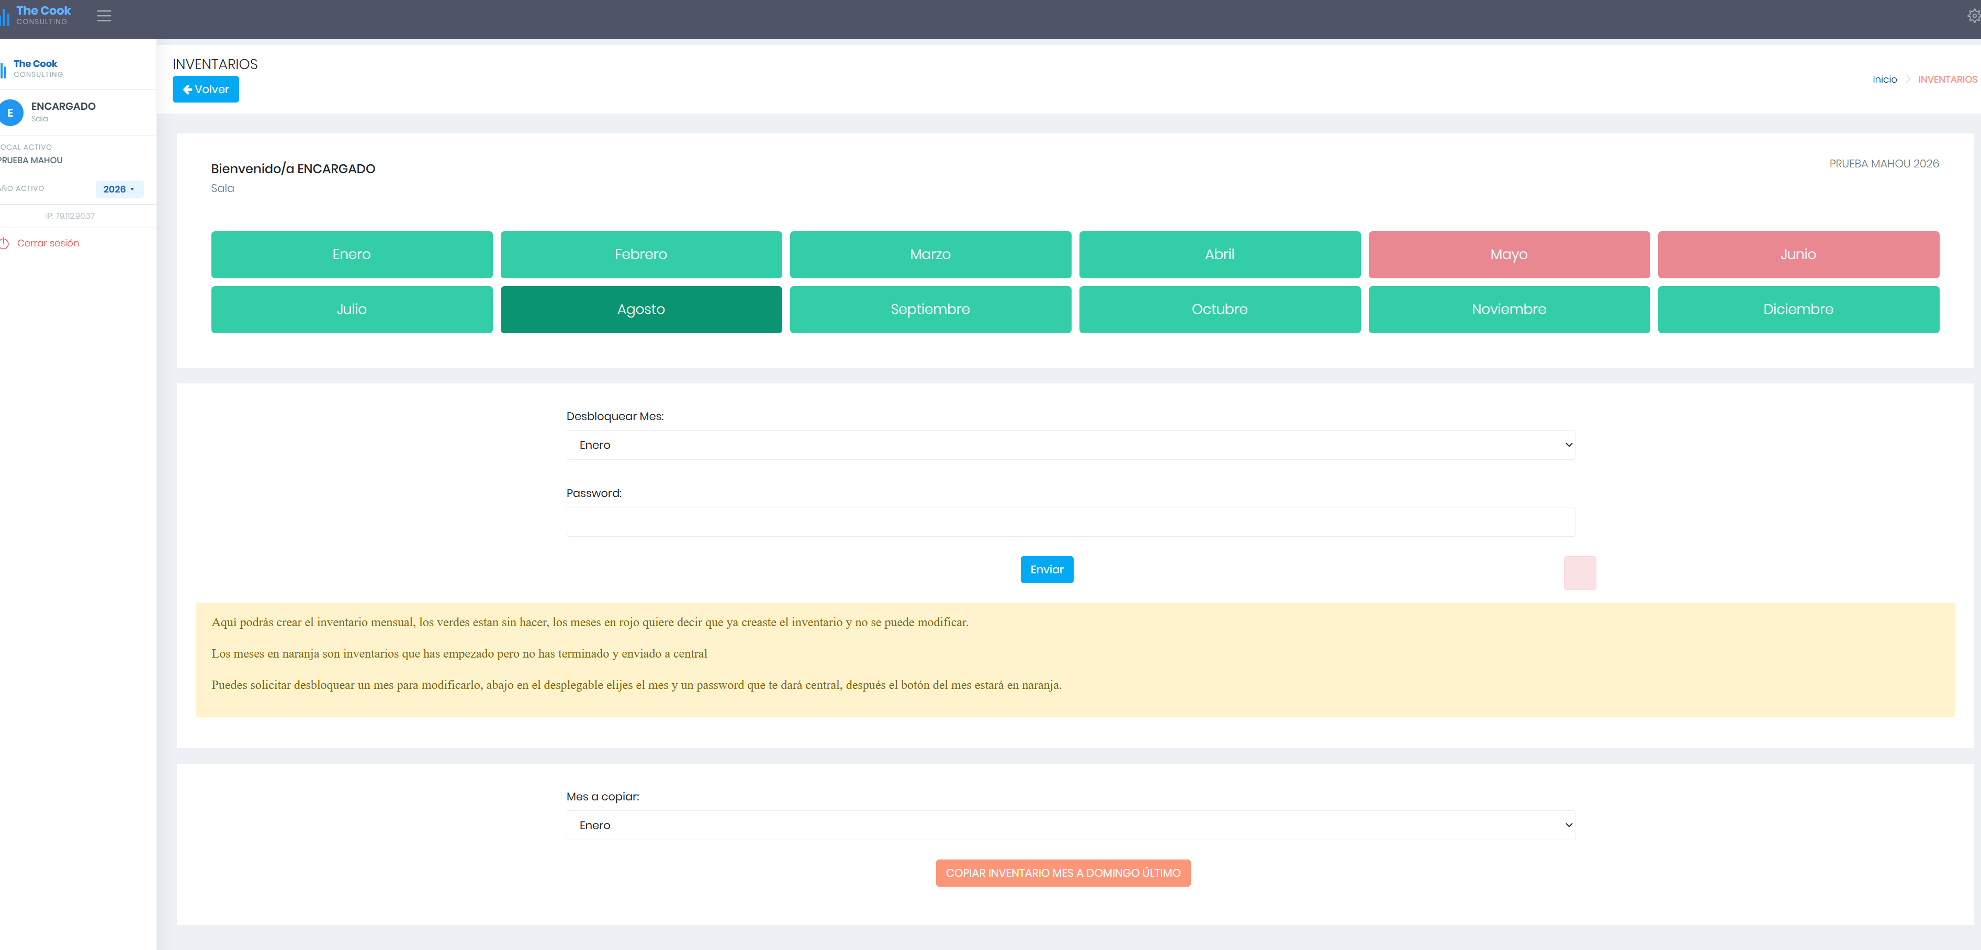
Task: Click the power icon beside Cerrar sesión
Action: click(5, 243)
